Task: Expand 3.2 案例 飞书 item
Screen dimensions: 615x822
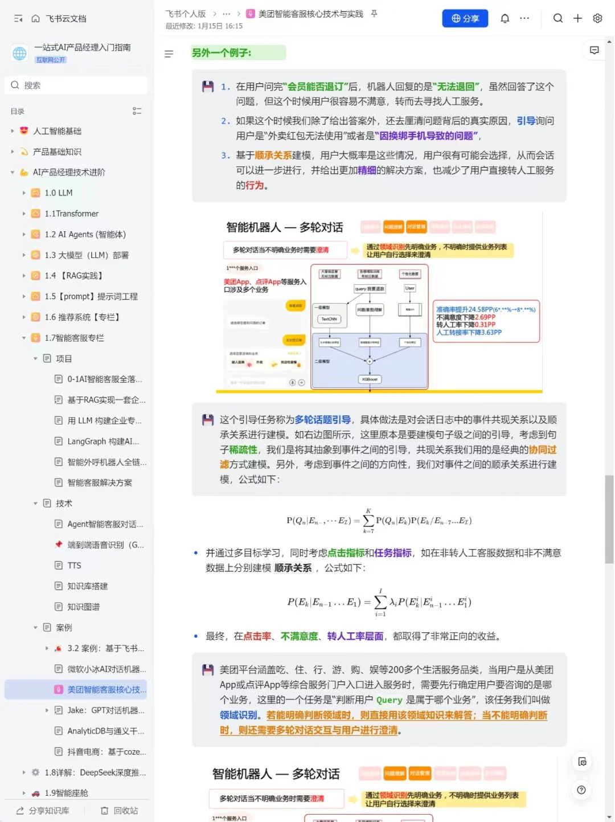Action: (47, 648)
